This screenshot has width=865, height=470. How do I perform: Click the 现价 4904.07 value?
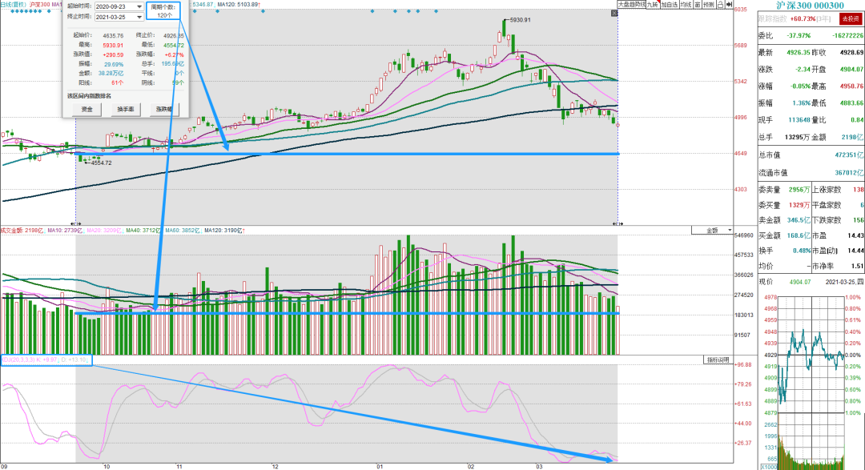[800, 282]
